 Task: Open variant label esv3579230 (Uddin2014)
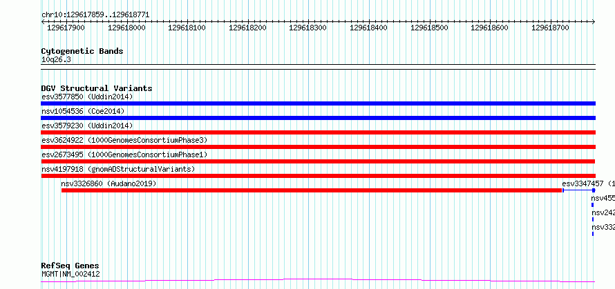(87, 126)
